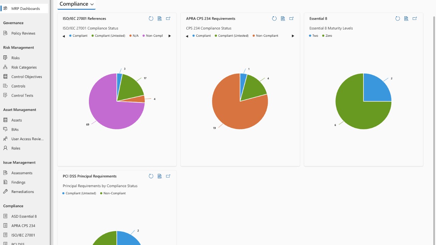Select the green 4 slice in CPS 234 pie
This screenshot has height=245, width=436.
254,87
